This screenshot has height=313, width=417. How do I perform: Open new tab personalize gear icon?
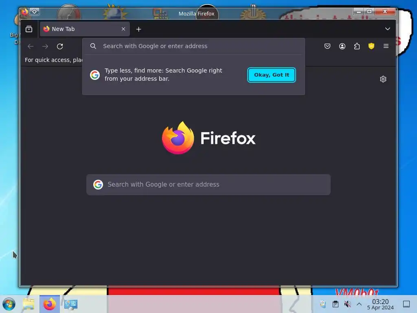pos(383,79)
